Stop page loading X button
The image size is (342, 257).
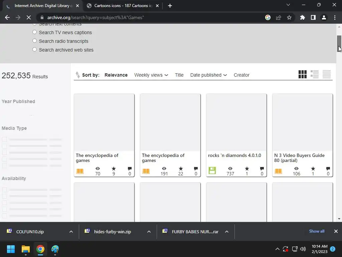pyautogui.click(x=29, y=17)
